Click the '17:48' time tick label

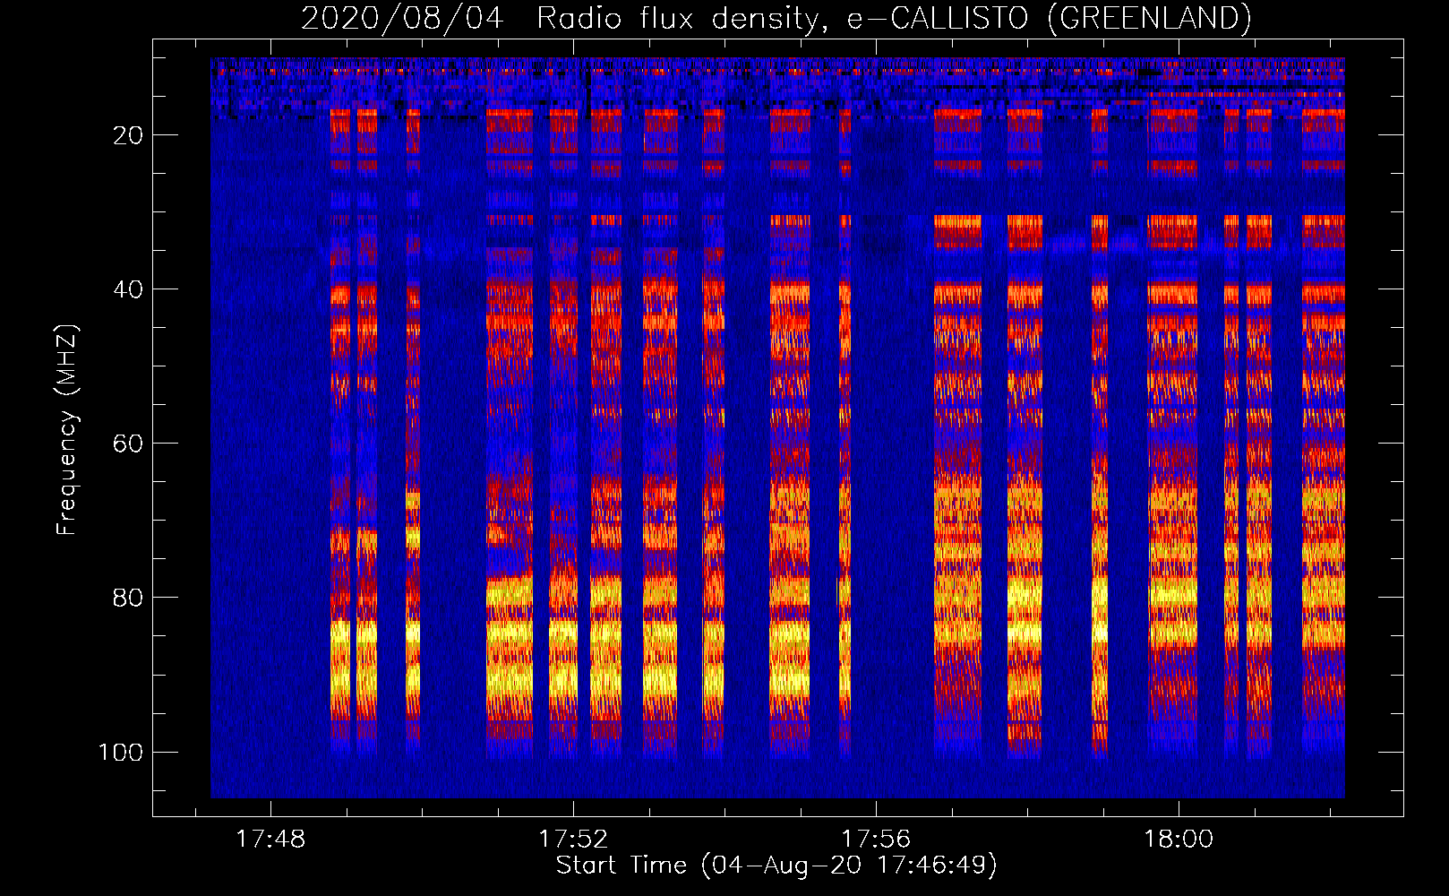click(270, 839)
